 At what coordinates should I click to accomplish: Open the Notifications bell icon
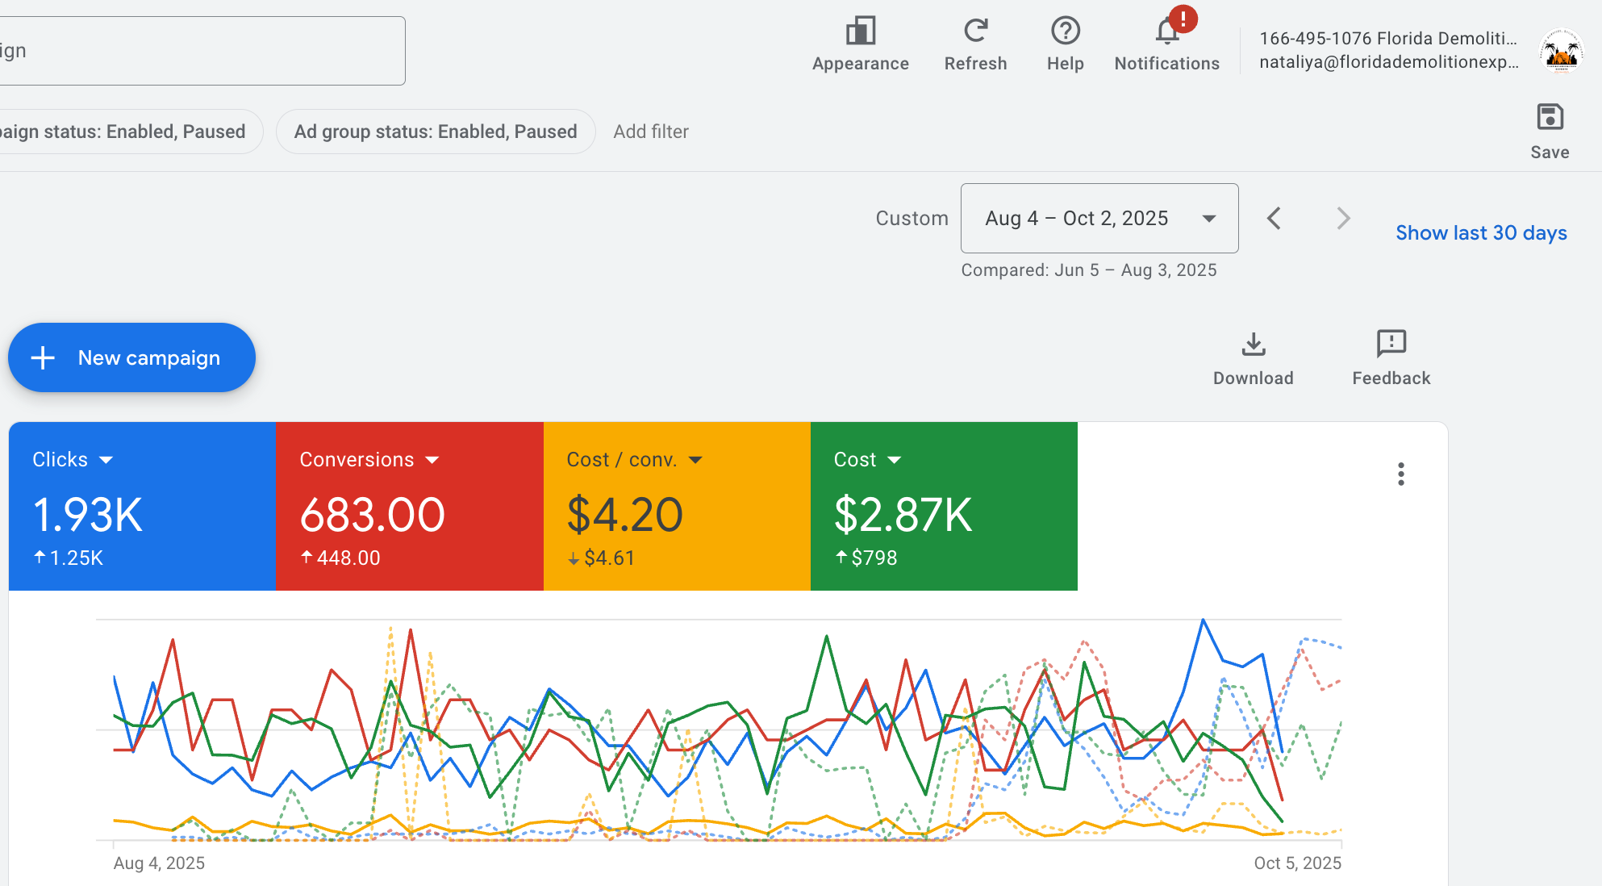pos(1166,32)
